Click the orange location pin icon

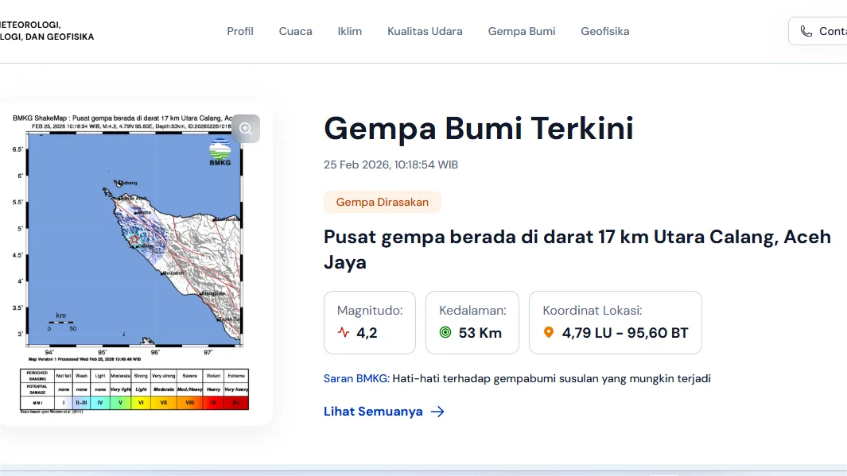point(548,333)
